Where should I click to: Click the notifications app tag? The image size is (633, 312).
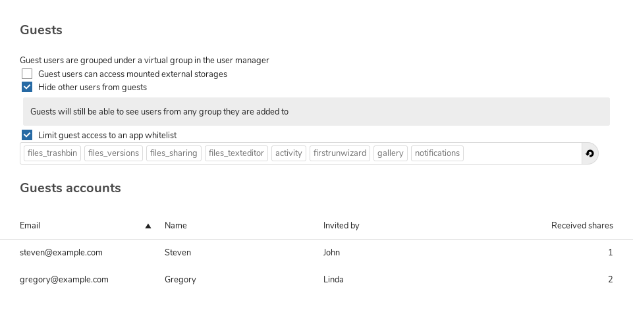tap(437, 153)
